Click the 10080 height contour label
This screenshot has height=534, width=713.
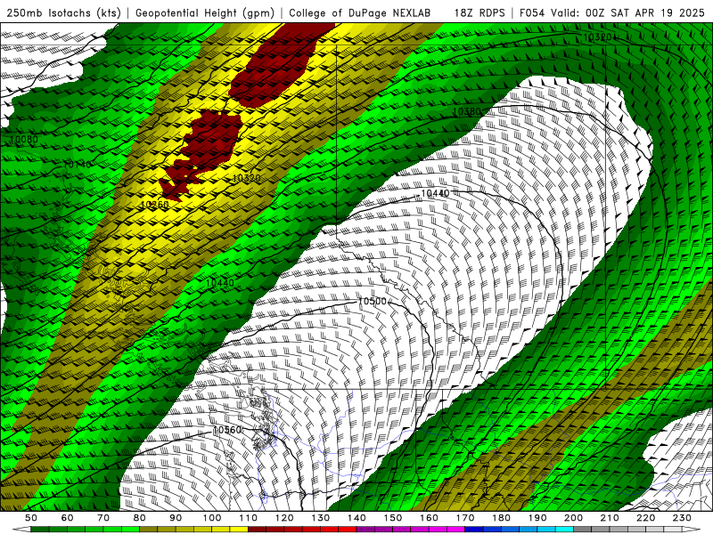pos(24,139)
